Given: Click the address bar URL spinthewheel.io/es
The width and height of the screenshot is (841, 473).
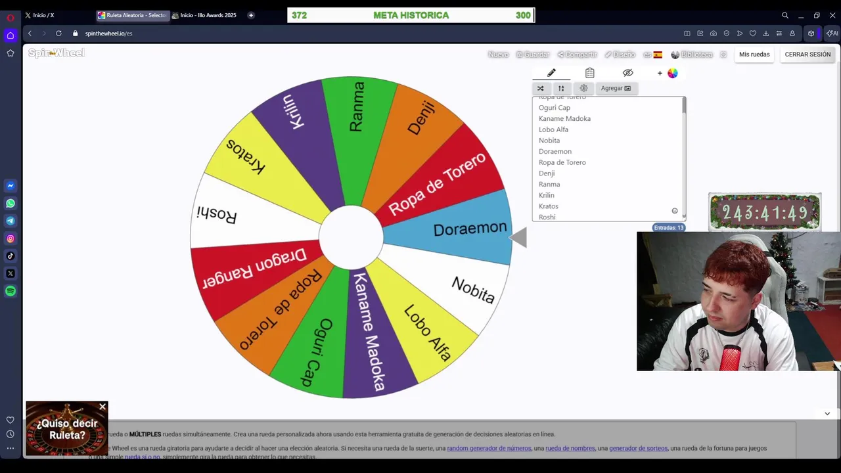Looking at the screenshot, I should click(x=108, y=34).
